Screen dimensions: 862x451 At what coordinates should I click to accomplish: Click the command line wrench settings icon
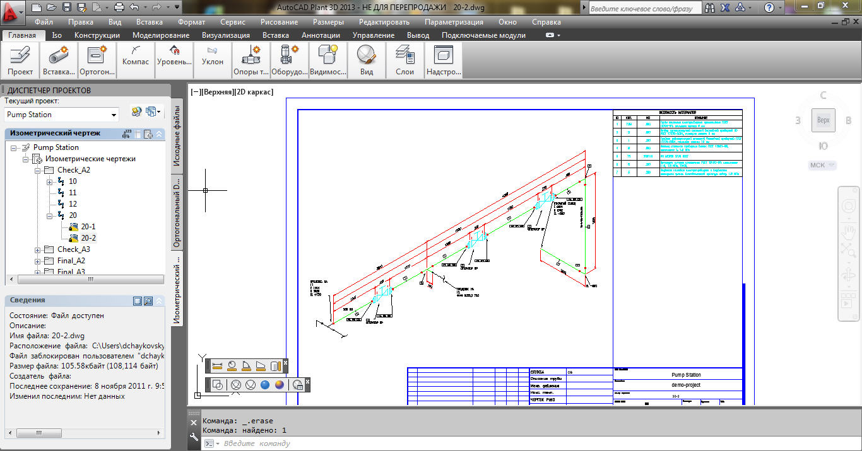tap(194, 435)
